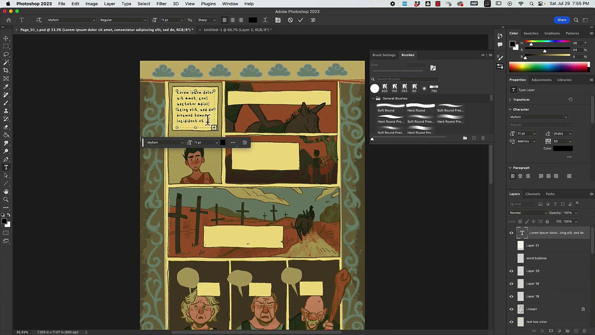The height and width of the screenshot is (335, 595).
Task: Select the Brush tool in left toolbar
Action: tap(6, 103)
